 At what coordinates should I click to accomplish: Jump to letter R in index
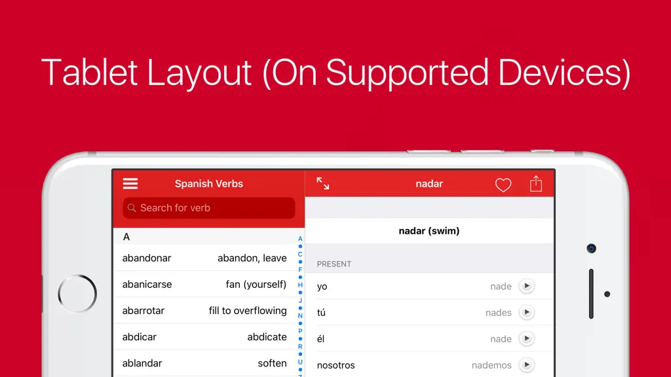point(300,347)
